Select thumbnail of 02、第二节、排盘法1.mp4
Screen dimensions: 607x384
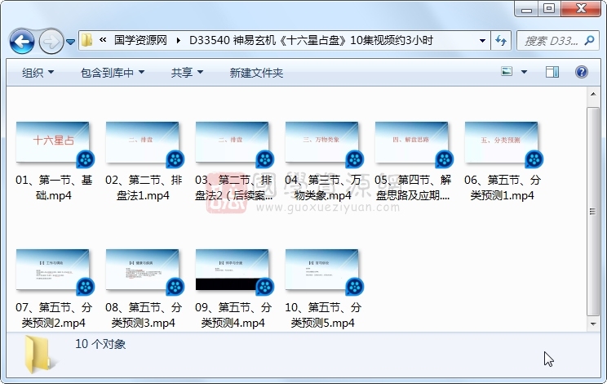pos(143,142)
